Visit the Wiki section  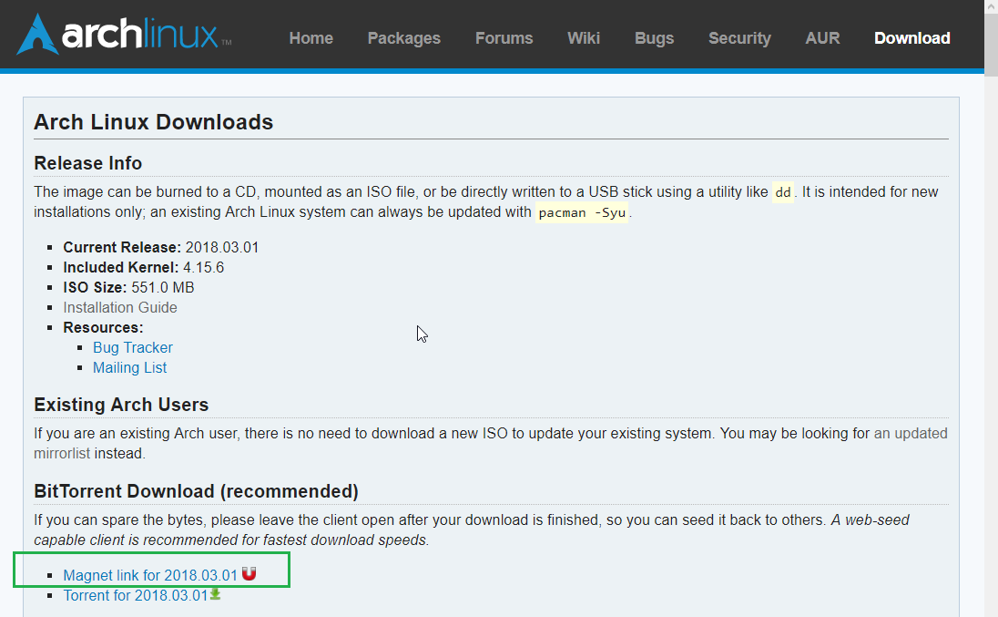583,38
